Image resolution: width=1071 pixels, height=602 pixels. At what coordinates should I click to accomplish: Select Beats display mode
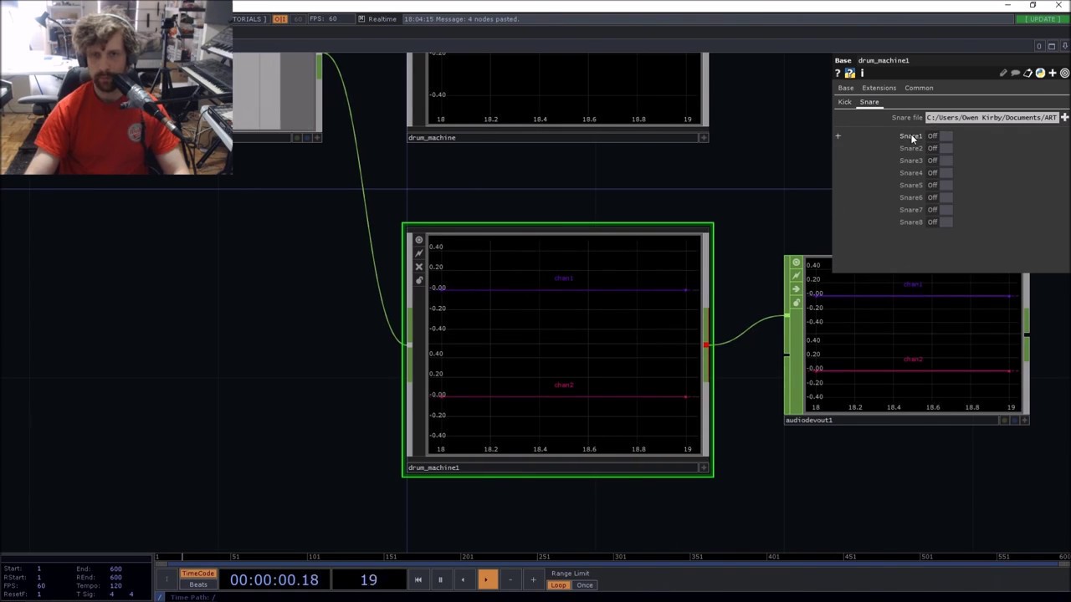coord(198,584)
